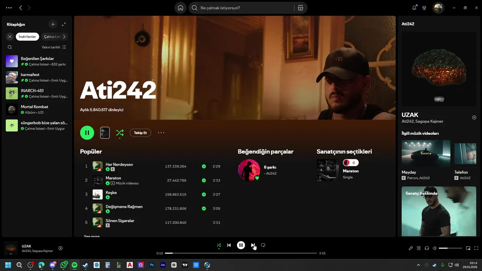
Task: Enter full screen mode via the corner-brackets icon
Action: coord(476,248)
